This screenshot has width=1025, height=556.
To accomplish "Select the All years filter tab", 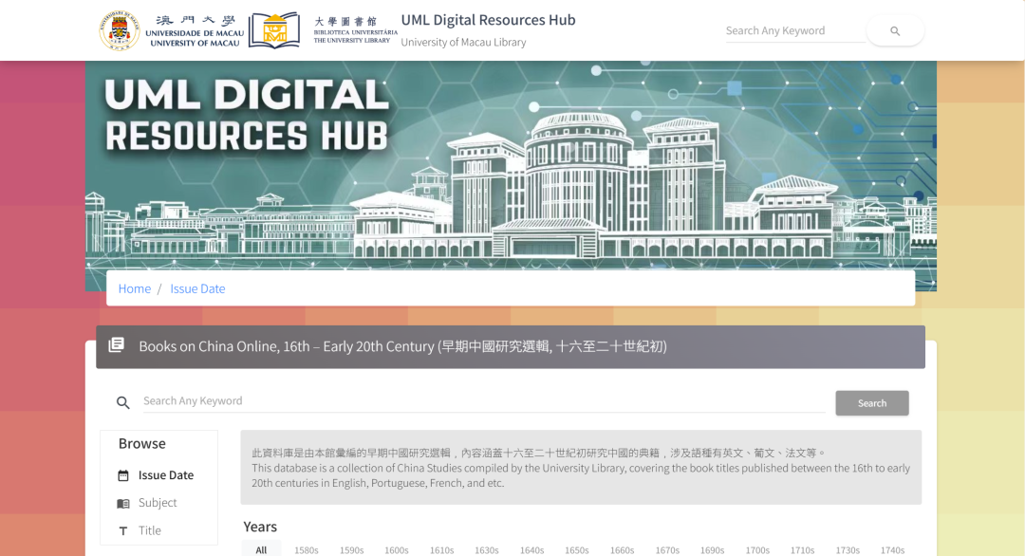I will point(261,549).
